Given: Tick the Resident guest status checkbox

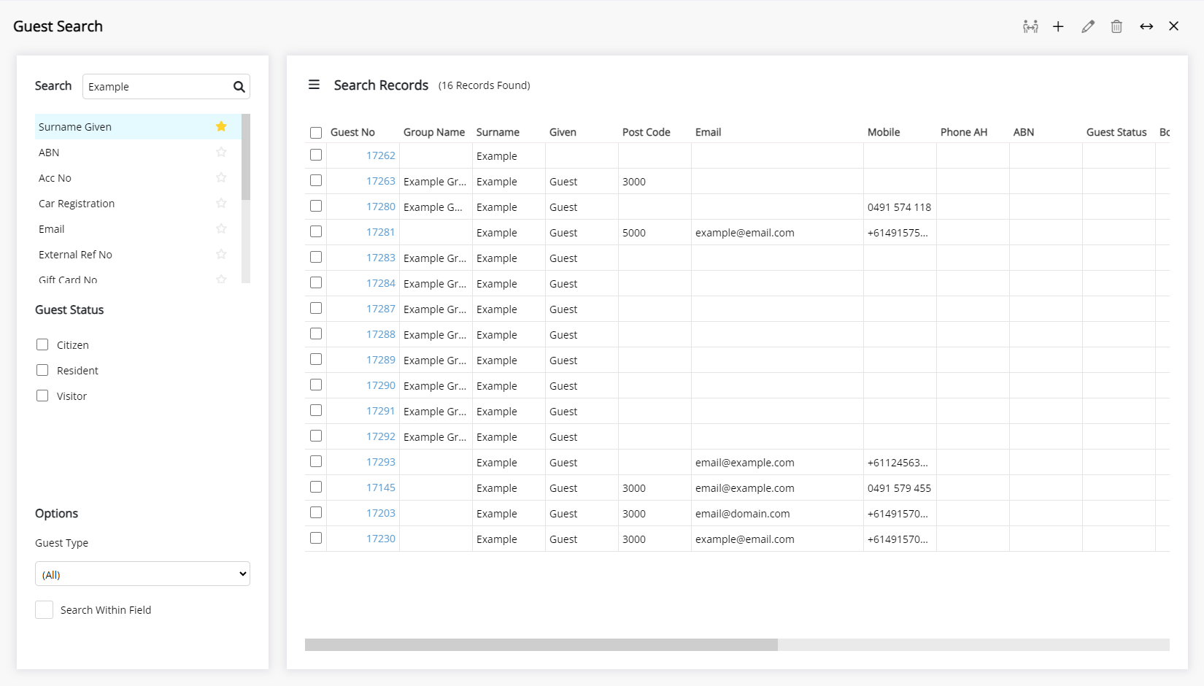Looking at the screenshot, I should (42, 370).
